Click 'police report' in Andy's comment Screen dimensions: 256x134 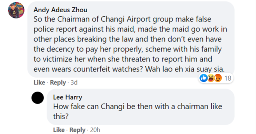pyautogui.click(x=55, y=29)
